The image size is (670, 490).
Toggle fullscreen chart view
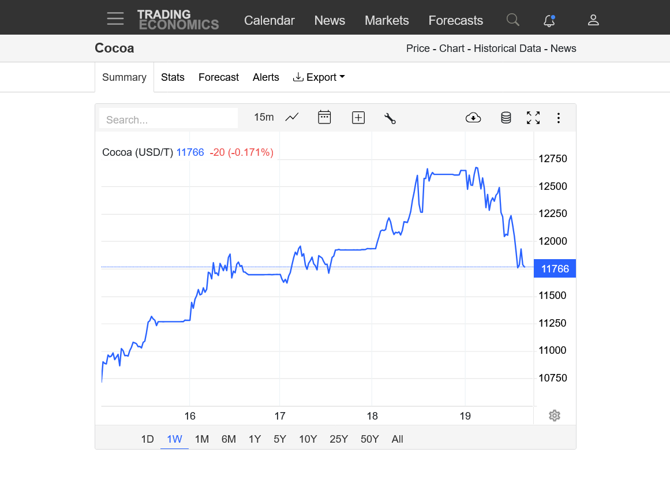(533, 118)
